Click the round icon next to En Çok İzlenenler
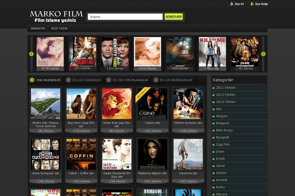 click(x=68, y=80)
